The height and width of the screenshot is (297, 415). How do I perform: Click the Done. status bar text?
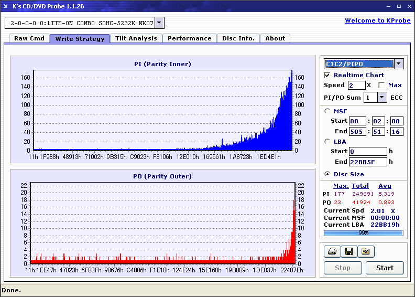click(11, 290)
